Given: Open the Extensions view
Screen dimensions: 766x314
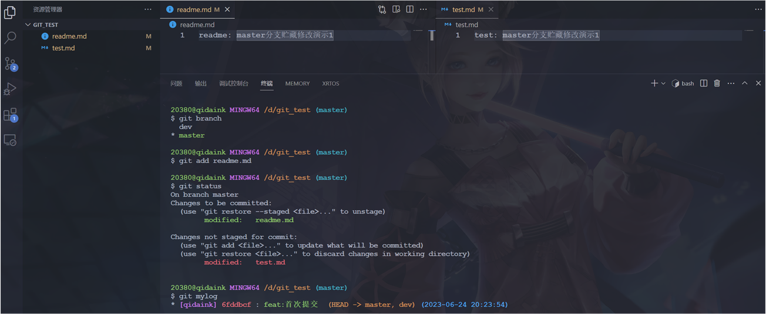Looking at the screenshot, I should pyautogui.click(x=10, y=115).
